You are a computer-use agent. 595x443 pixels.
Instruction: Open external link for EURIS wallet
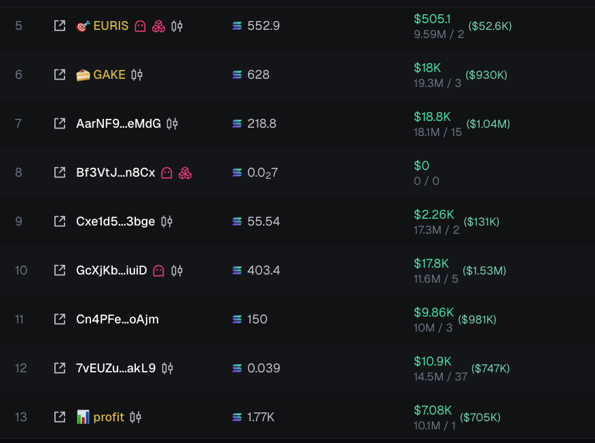60,26
